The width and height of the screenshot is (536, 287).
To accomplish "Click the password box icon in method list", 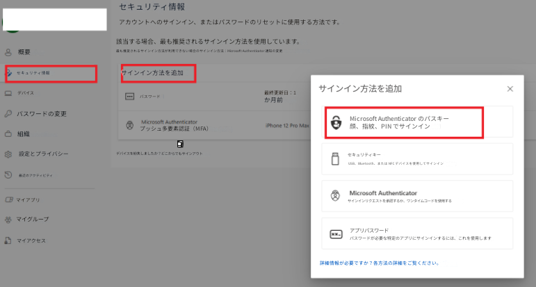I will [x=129, y=97].
